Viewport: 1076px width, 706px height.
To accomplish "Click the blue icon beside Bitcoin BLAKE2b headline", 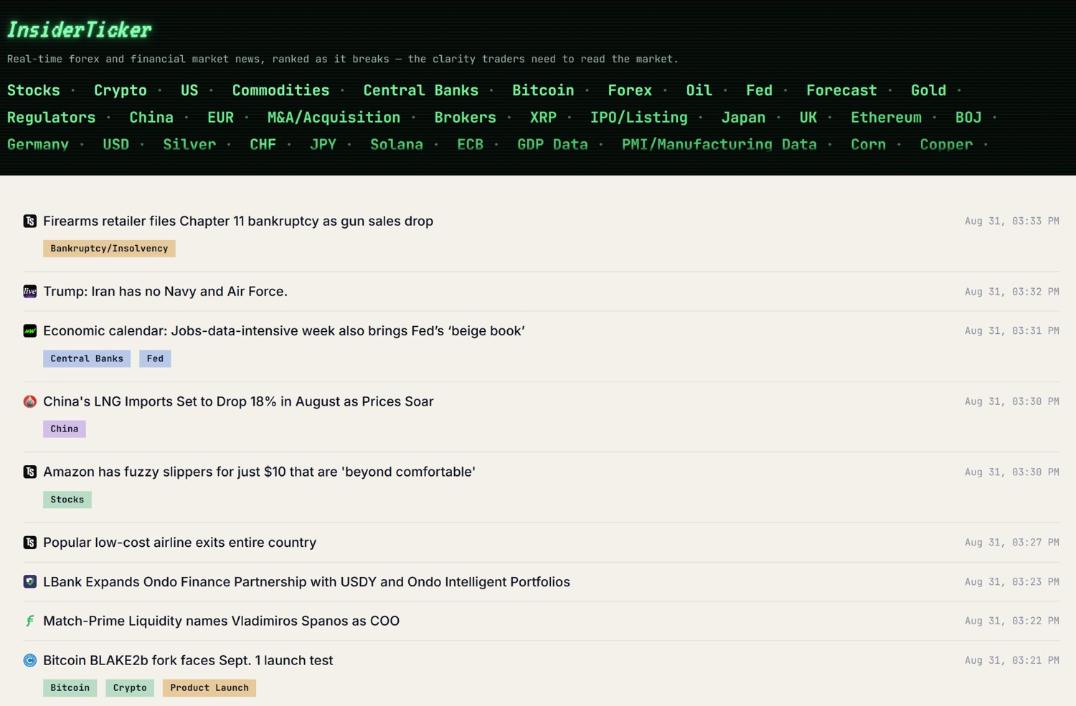I will click(x=29, y=660).
